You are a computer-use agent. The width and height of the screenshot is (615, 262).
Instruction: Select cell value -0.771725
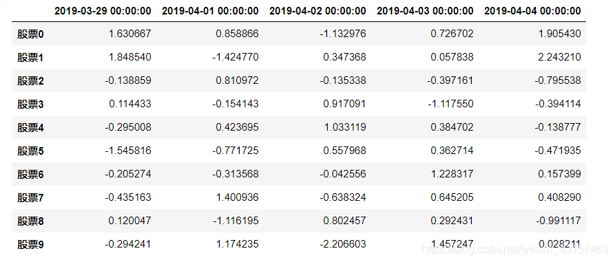point(236,151)
